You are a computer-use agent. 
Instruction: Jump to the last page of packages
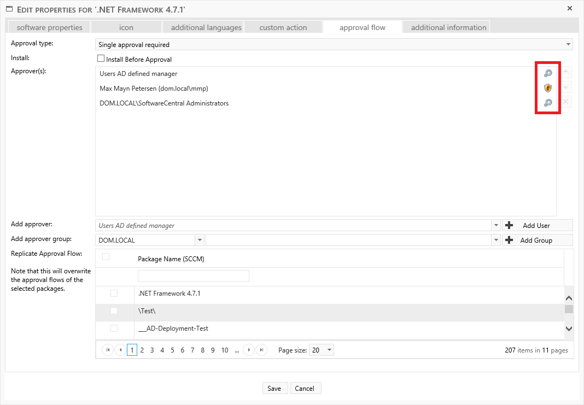tap(261, 350)
